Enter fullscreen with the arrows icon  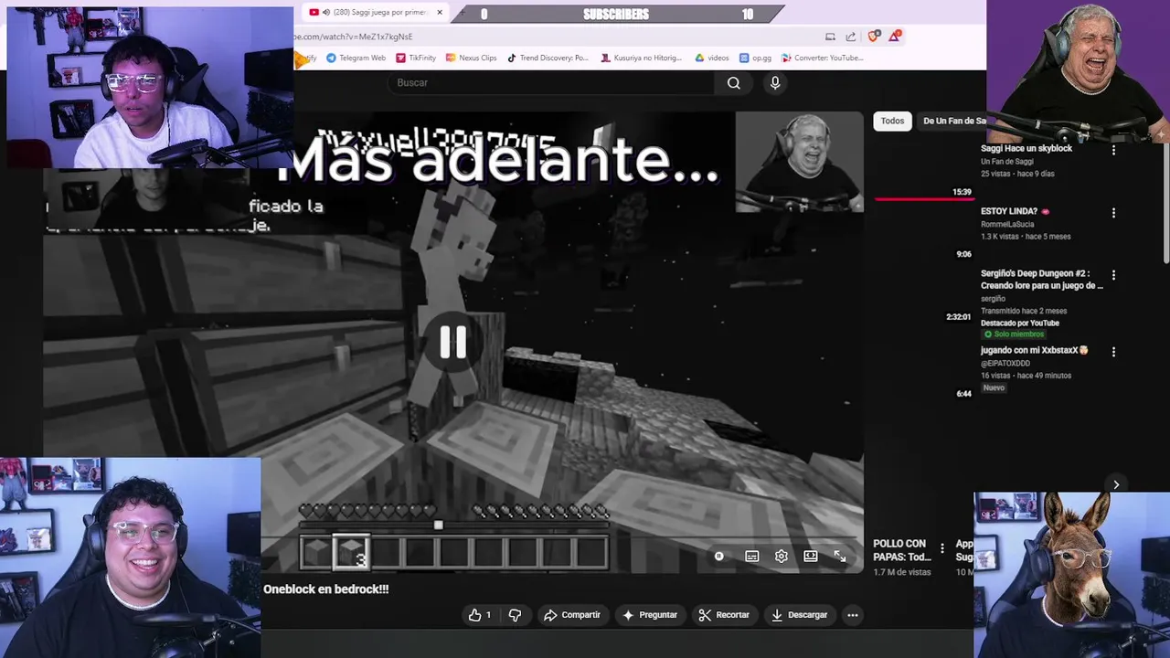coord(840,556)
